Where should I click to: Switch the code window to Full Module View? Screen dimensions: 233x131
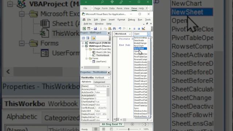(118, 119)
